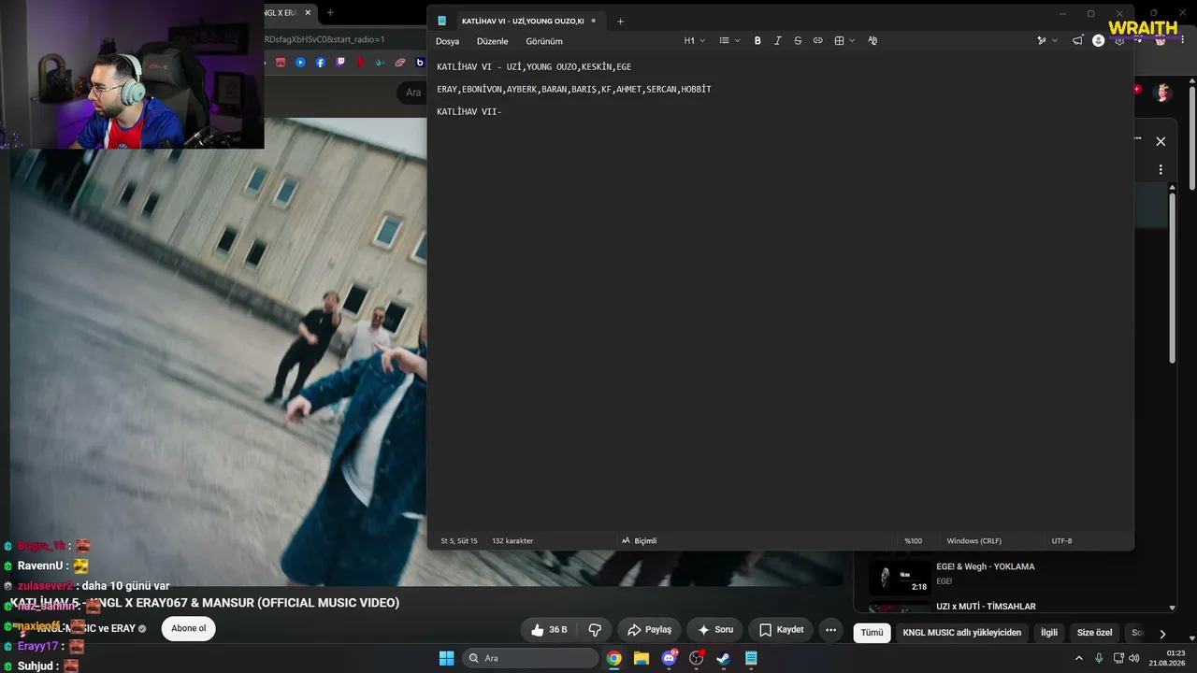The image size is (1197, 673).
Task: Click the %100 zoom level in status bar
Action: point(913,541)
